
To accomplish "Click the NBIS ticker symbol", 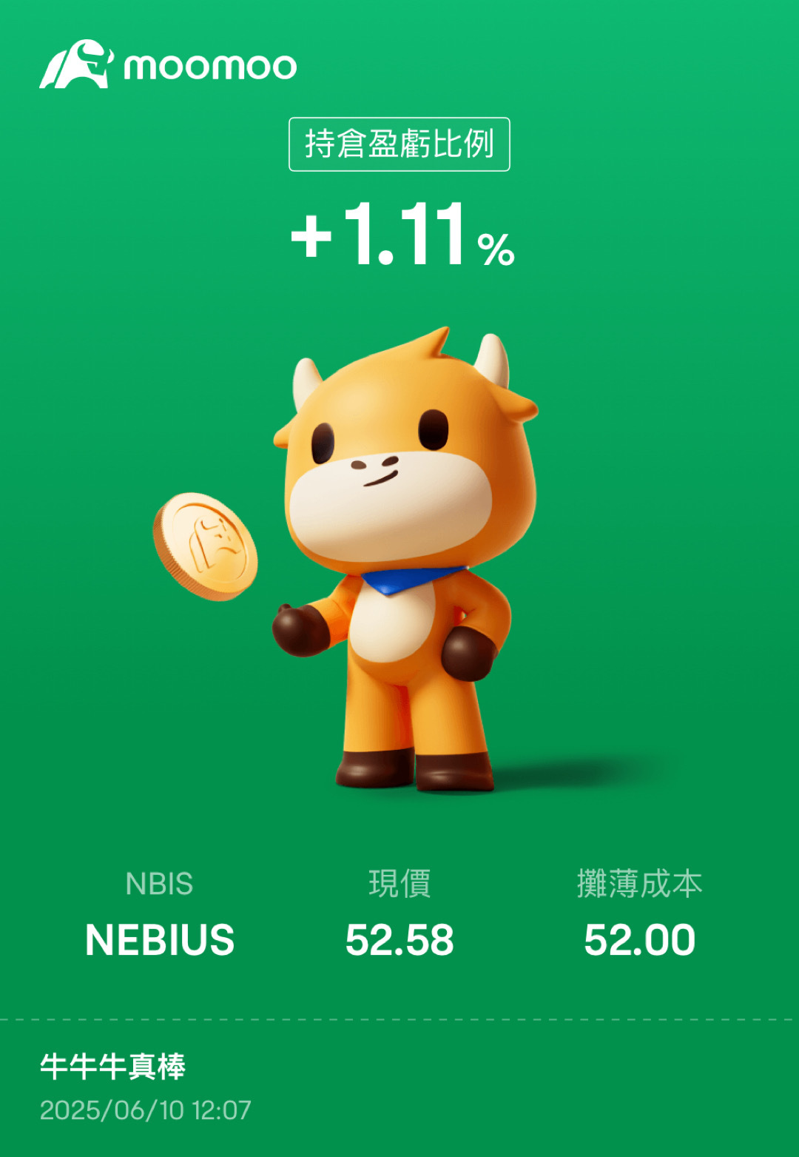I will 159,884.
